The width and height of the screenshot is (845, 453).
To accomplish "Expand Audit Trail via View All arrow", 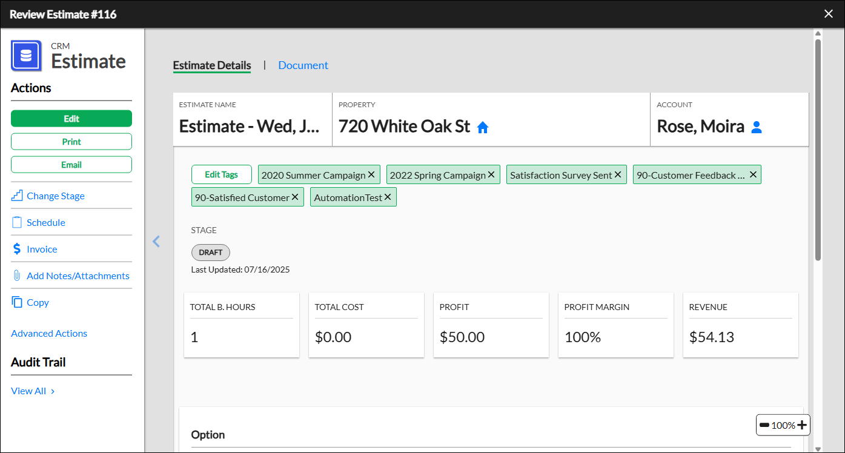I will (x=53, y=391).
